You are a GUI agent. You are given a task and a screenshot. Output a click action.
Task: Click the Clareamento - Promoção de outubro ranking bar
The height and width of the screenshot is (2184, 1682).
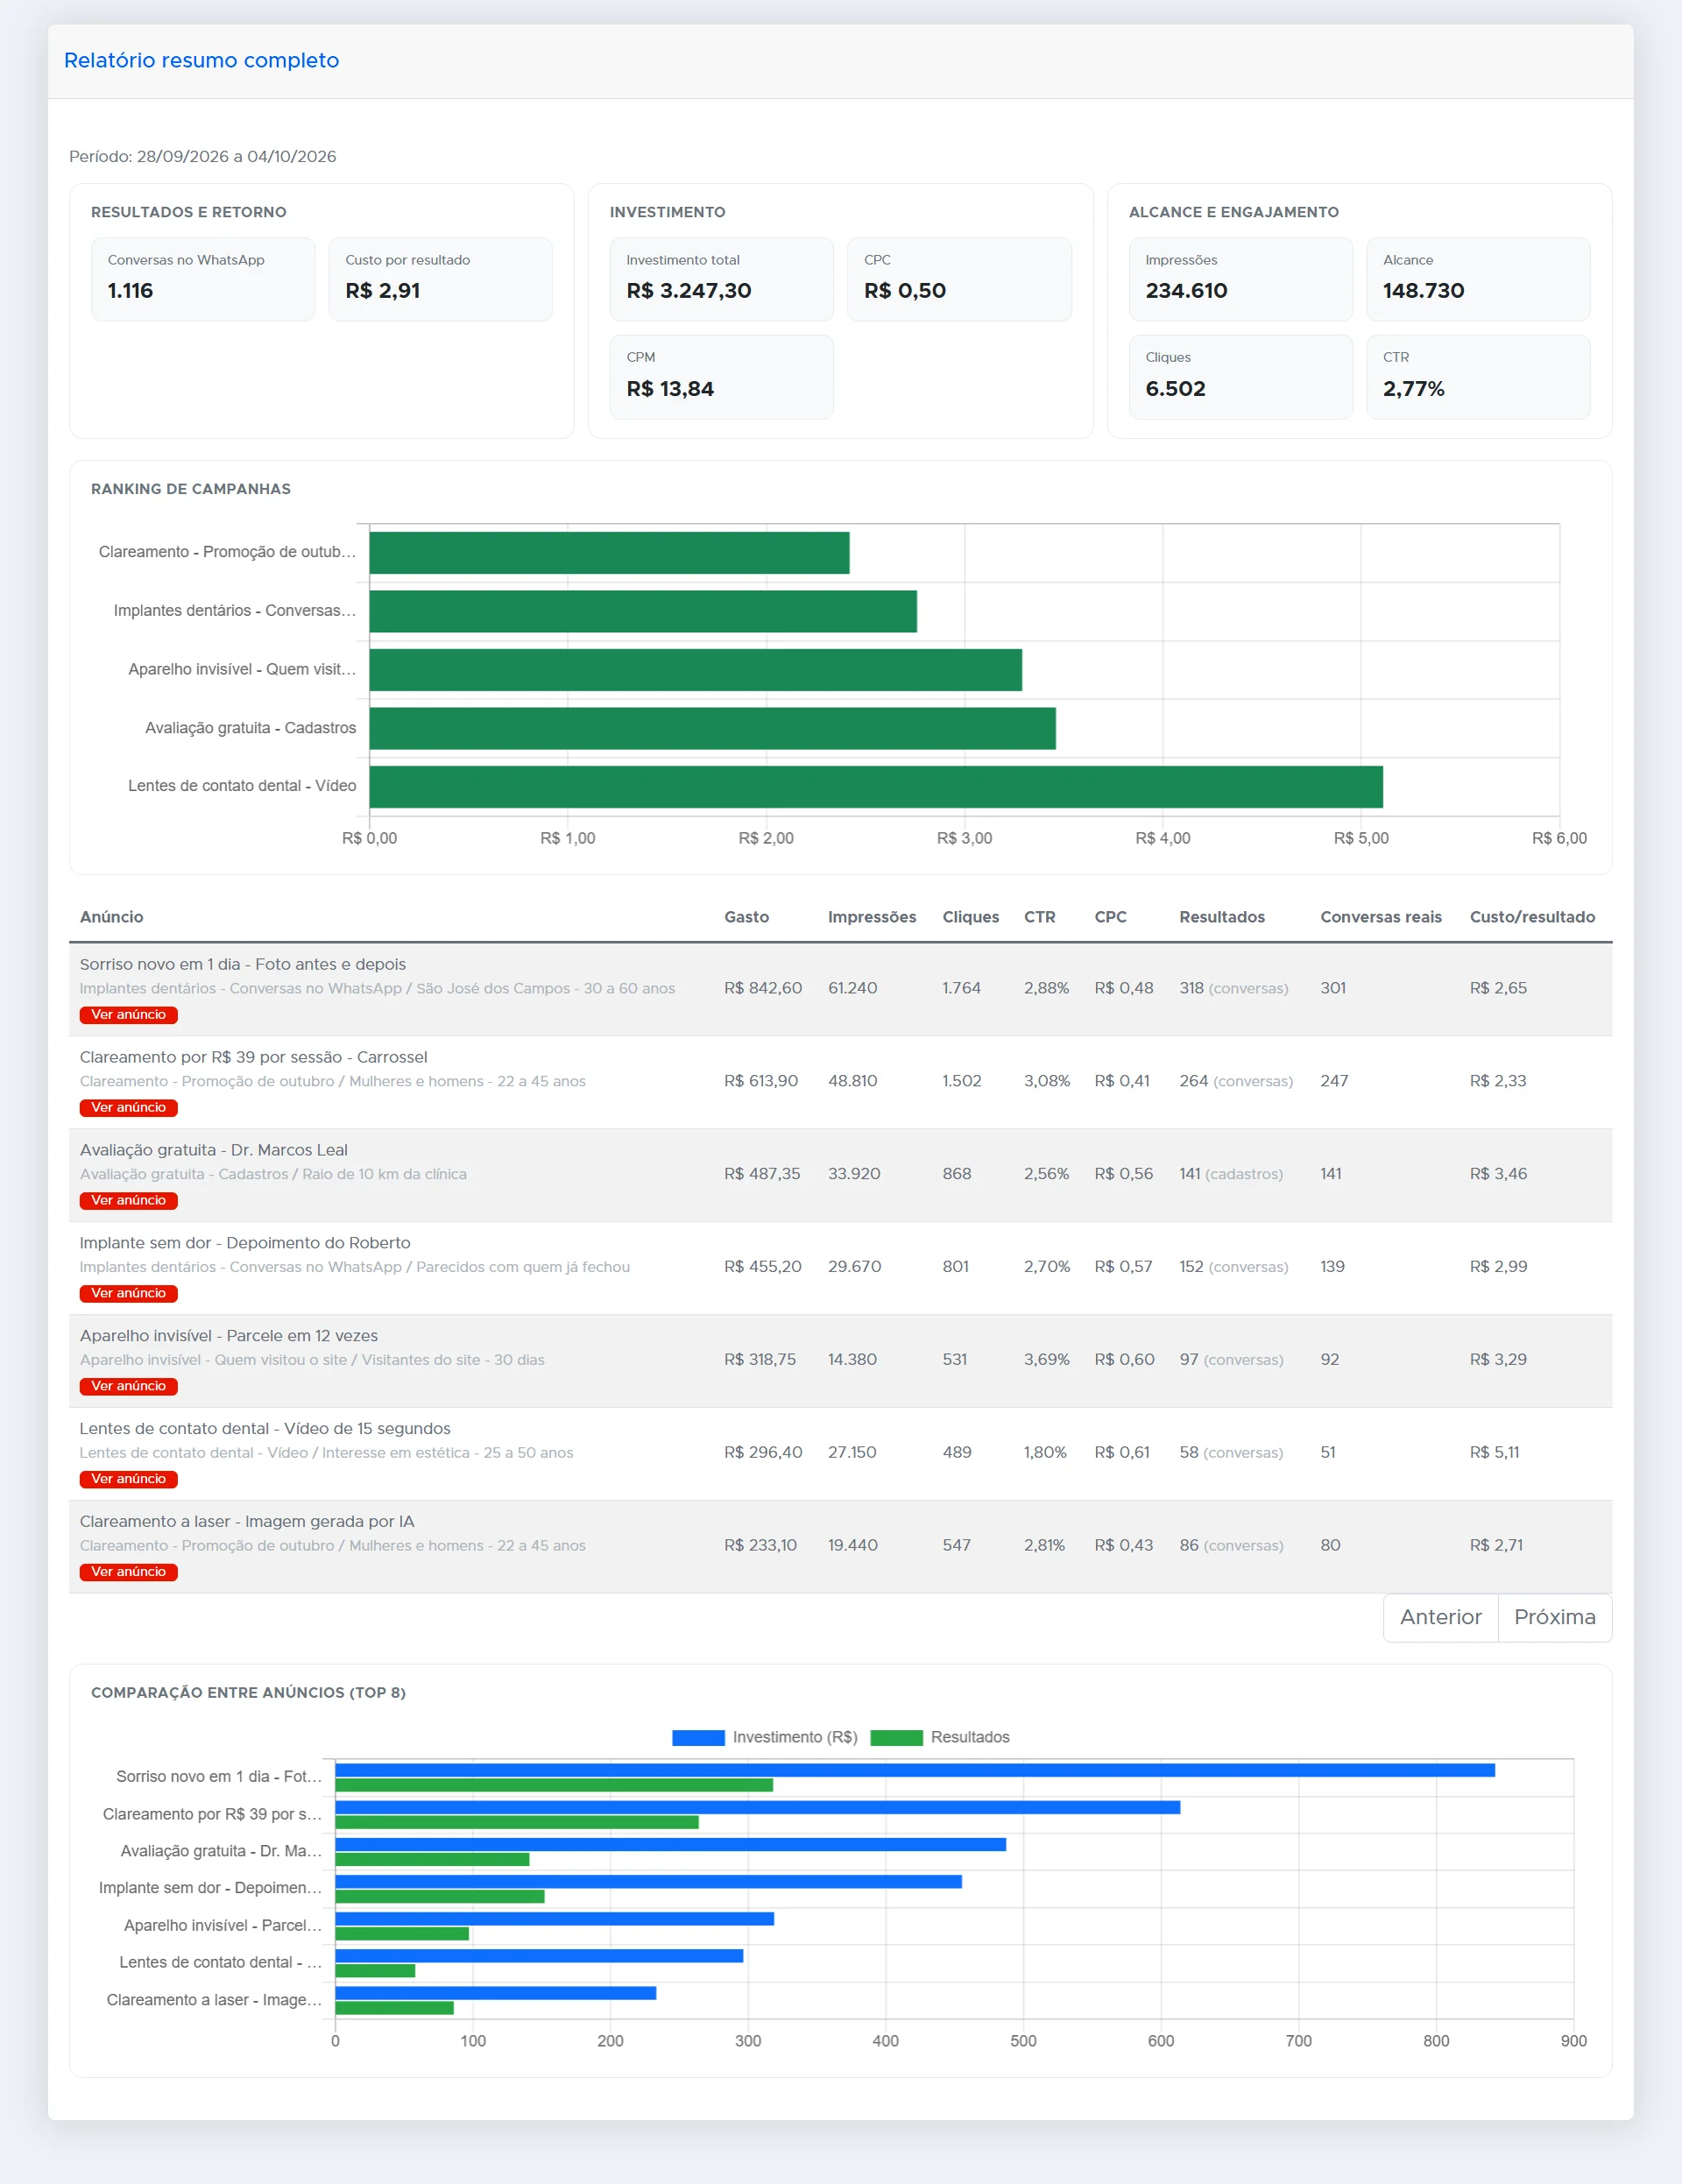click(x=610, y=553)
